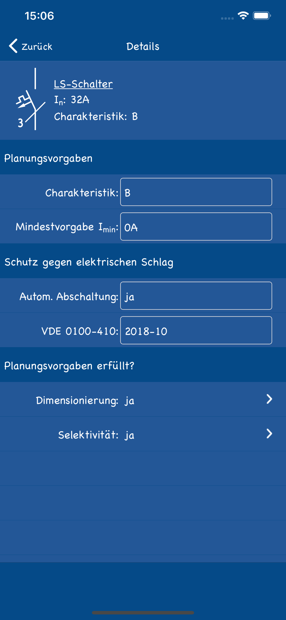Viewport: 286px width, 620px height.
Task: Go back via Zurück label
Action: [37, 46]
